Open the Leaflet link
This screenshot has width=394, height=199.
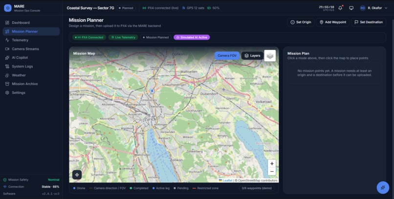point(226,180)
